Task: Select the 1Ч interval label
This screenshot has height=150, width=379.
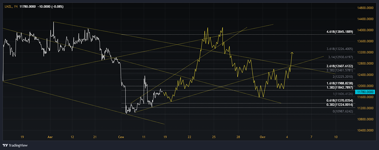Action: click(16, 6)
